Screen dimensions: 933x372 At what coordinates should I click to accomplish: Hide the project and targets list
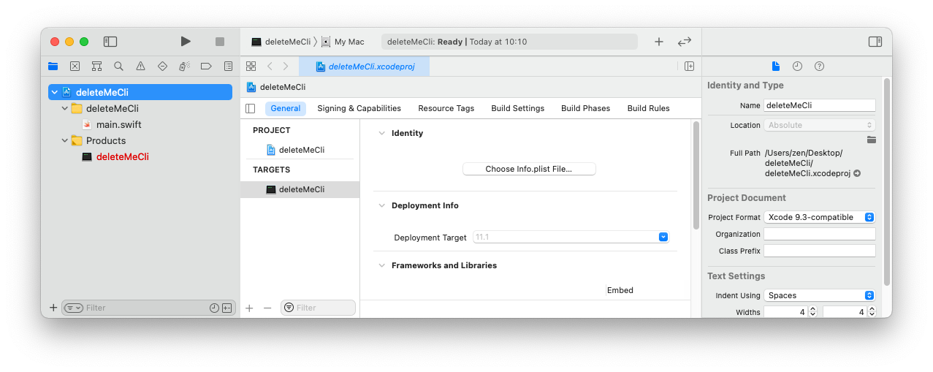click(x=251, y=108)
